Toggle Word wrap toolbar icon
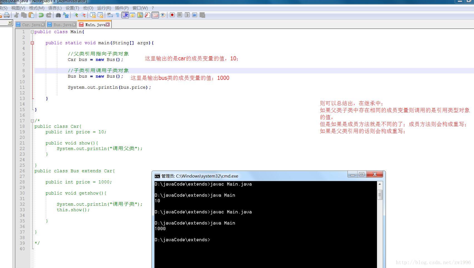The width and height of the screenshot is (474, 268). click(110, 15)
